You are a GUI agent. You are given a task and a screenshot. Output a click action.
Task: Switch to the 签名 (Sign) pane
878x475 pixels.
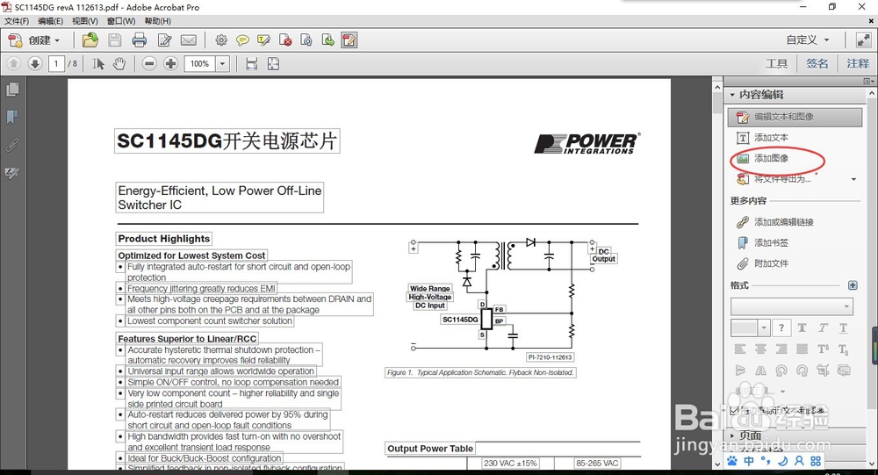coord(817,64)
